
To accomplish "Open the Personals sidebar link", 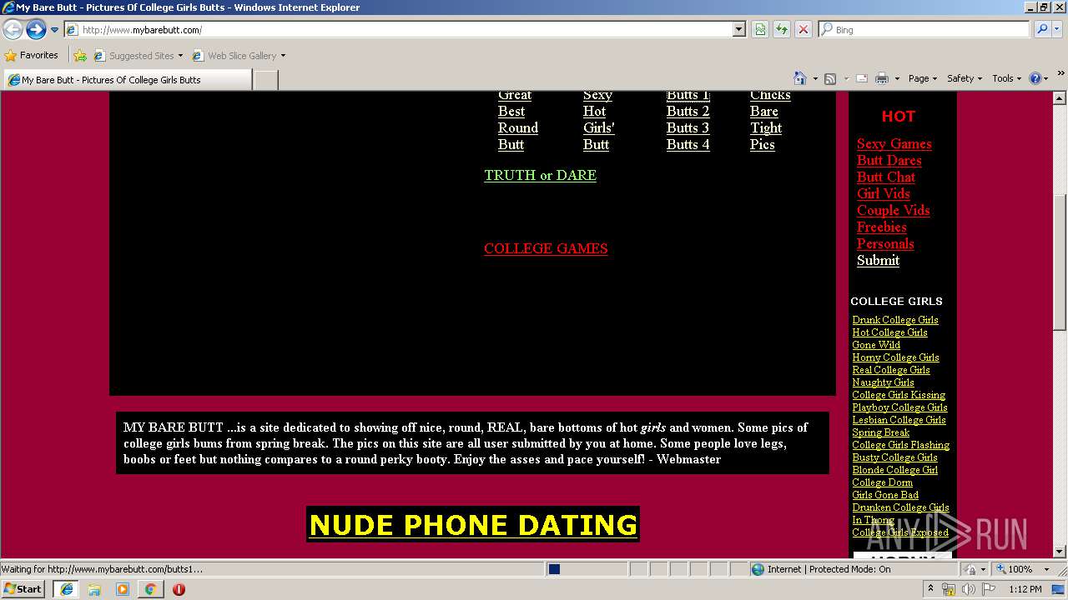I will (885, 243).
